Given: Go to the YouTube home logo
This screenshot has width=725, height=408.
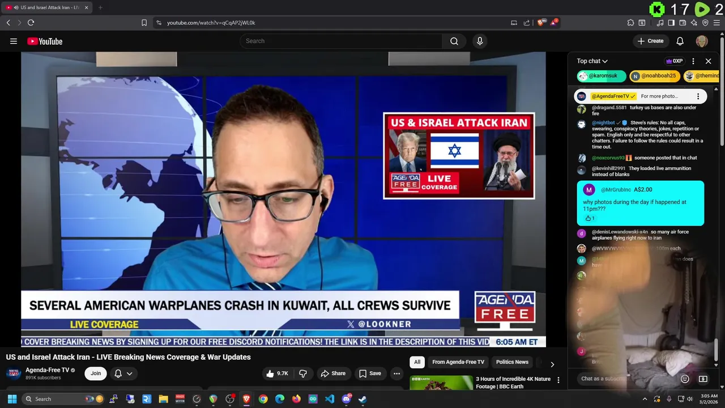Looking at the screenshot, I should 44,41.
